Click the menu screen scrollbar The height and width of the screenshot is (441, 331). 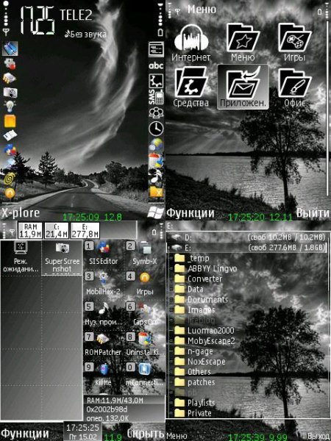pos(328,107)
